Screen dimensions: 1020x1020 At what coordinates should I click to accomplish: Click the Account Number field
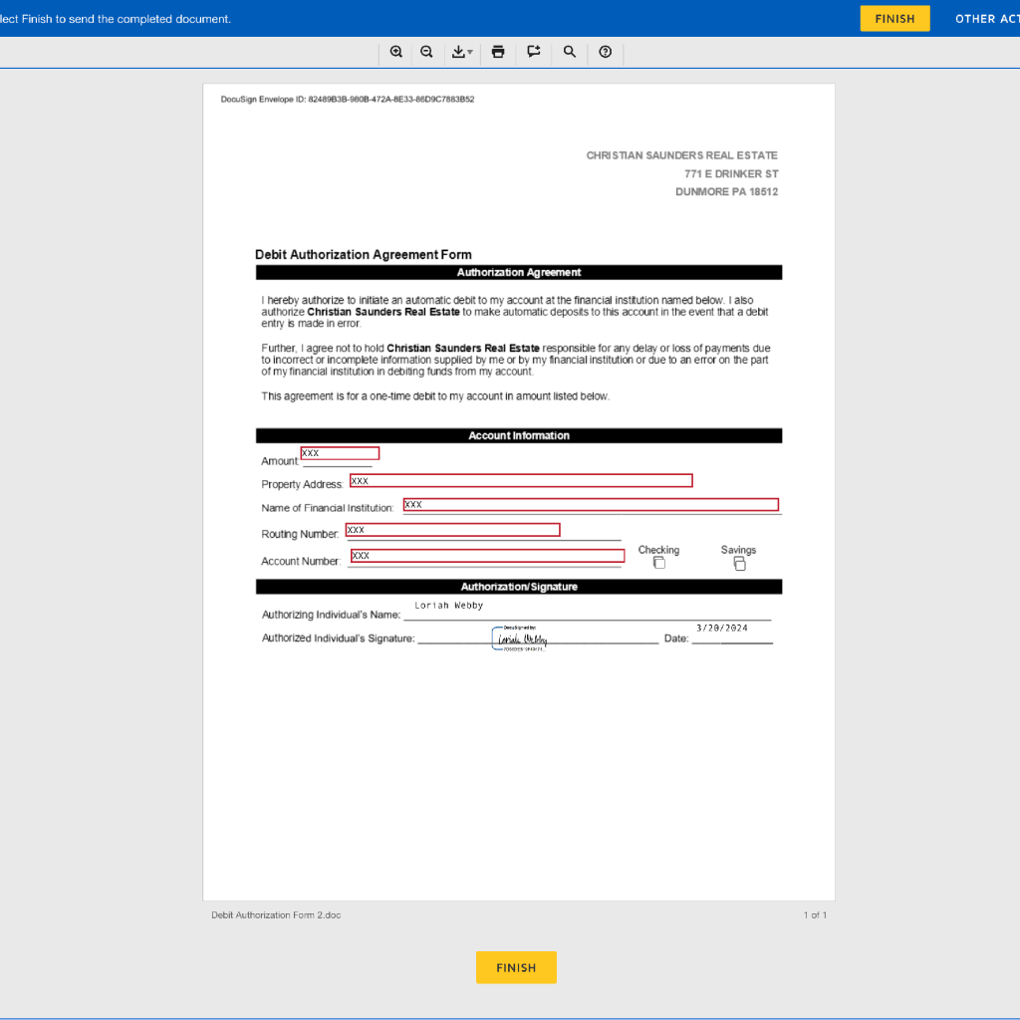(485, 555)
